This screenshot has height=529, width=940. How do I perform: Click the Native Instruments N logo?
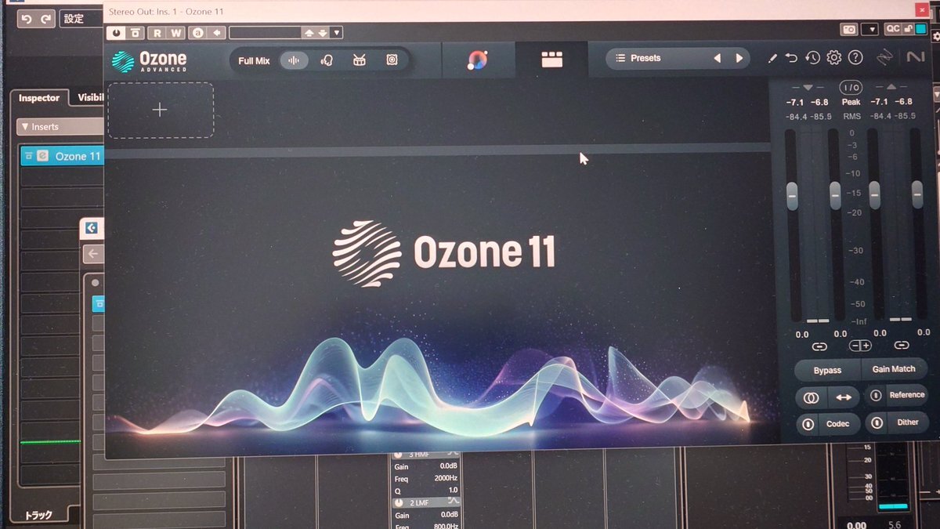click(915, 56)
